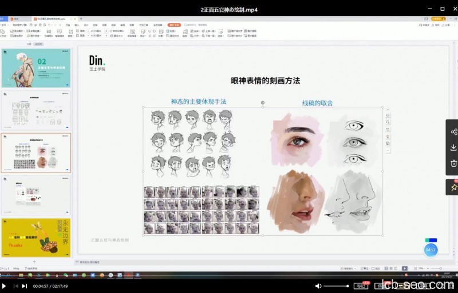This screenshot has height=293, width=458.
Task: Open the 选择 dropdown in ribbon
Action: pos(221,33)
